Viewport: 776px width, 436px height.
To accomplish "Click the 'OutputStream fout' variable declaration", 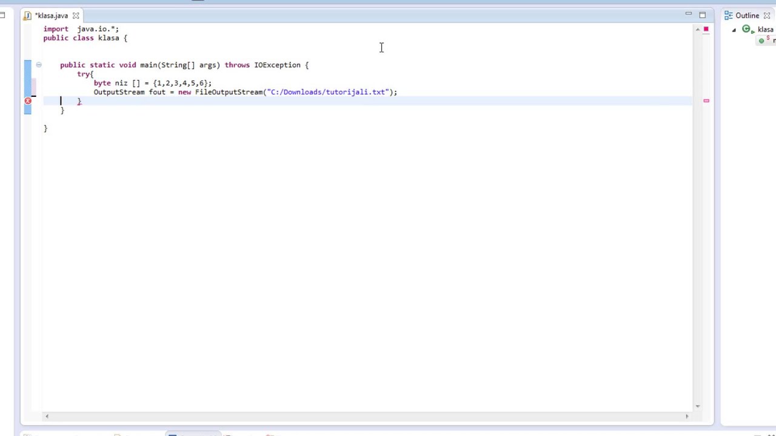I will pos(129,92).
